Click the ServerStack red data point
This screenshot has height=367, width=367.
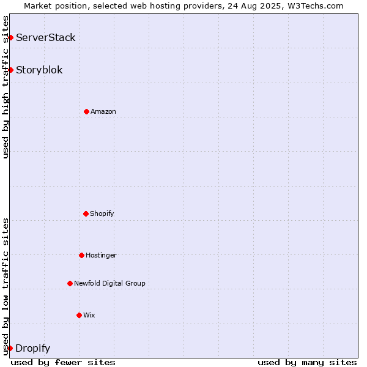tap(11, 37)
